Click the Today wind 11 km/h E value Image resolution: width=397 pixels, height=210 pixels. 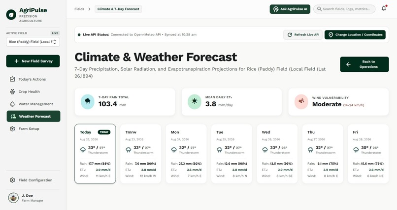point(103,176)
